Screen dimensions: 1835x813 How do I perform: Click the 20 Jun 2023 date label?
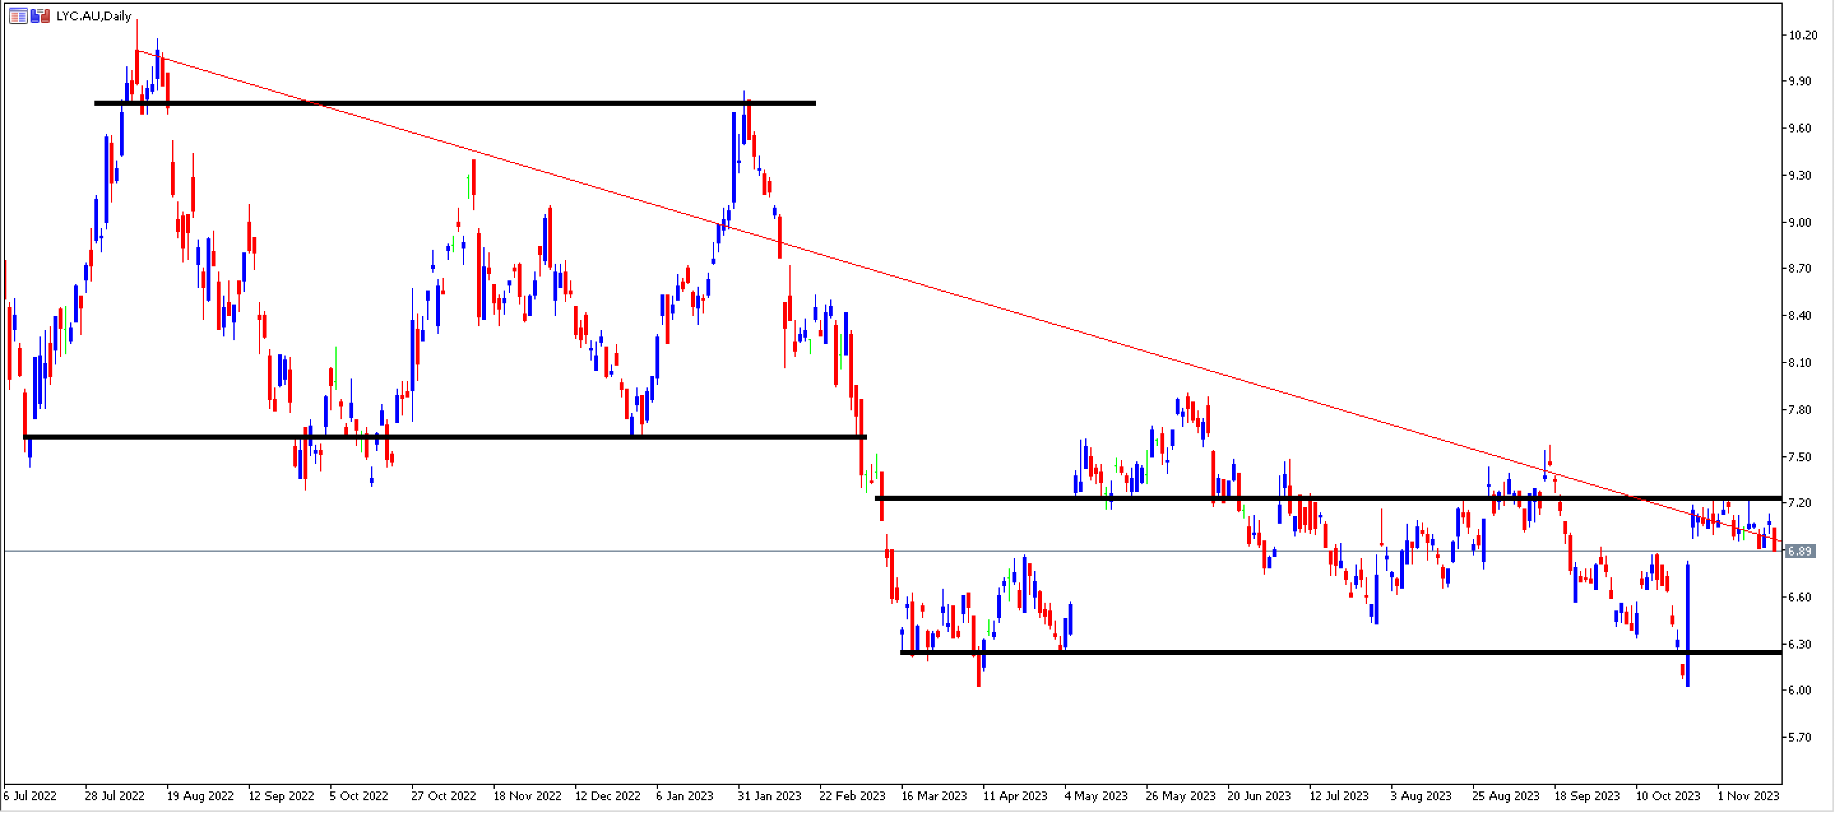(1259, 796)
